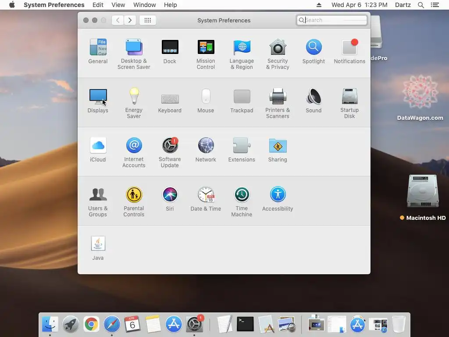Open Terminal from the Dock

tap(246, 324)
